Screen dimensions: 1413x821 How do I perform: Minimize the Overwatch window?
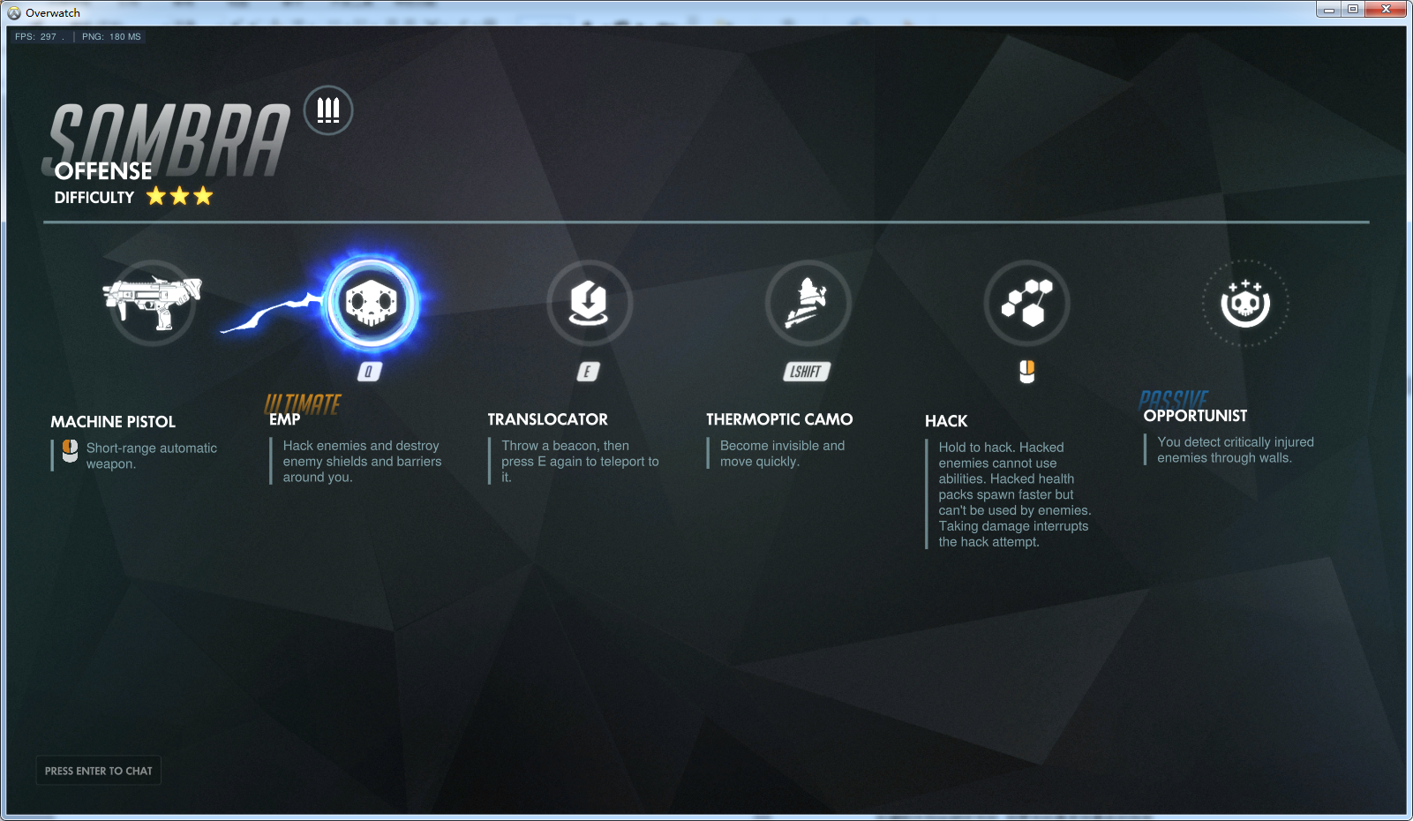pos(1328,9)
